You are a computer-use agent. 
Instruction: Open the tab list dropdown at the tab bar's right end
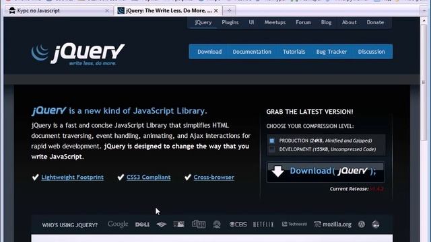pos(424,11)
